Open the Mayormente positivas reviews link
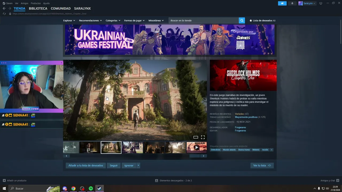Viewport: 342px width, 192px height. [246, 117]
